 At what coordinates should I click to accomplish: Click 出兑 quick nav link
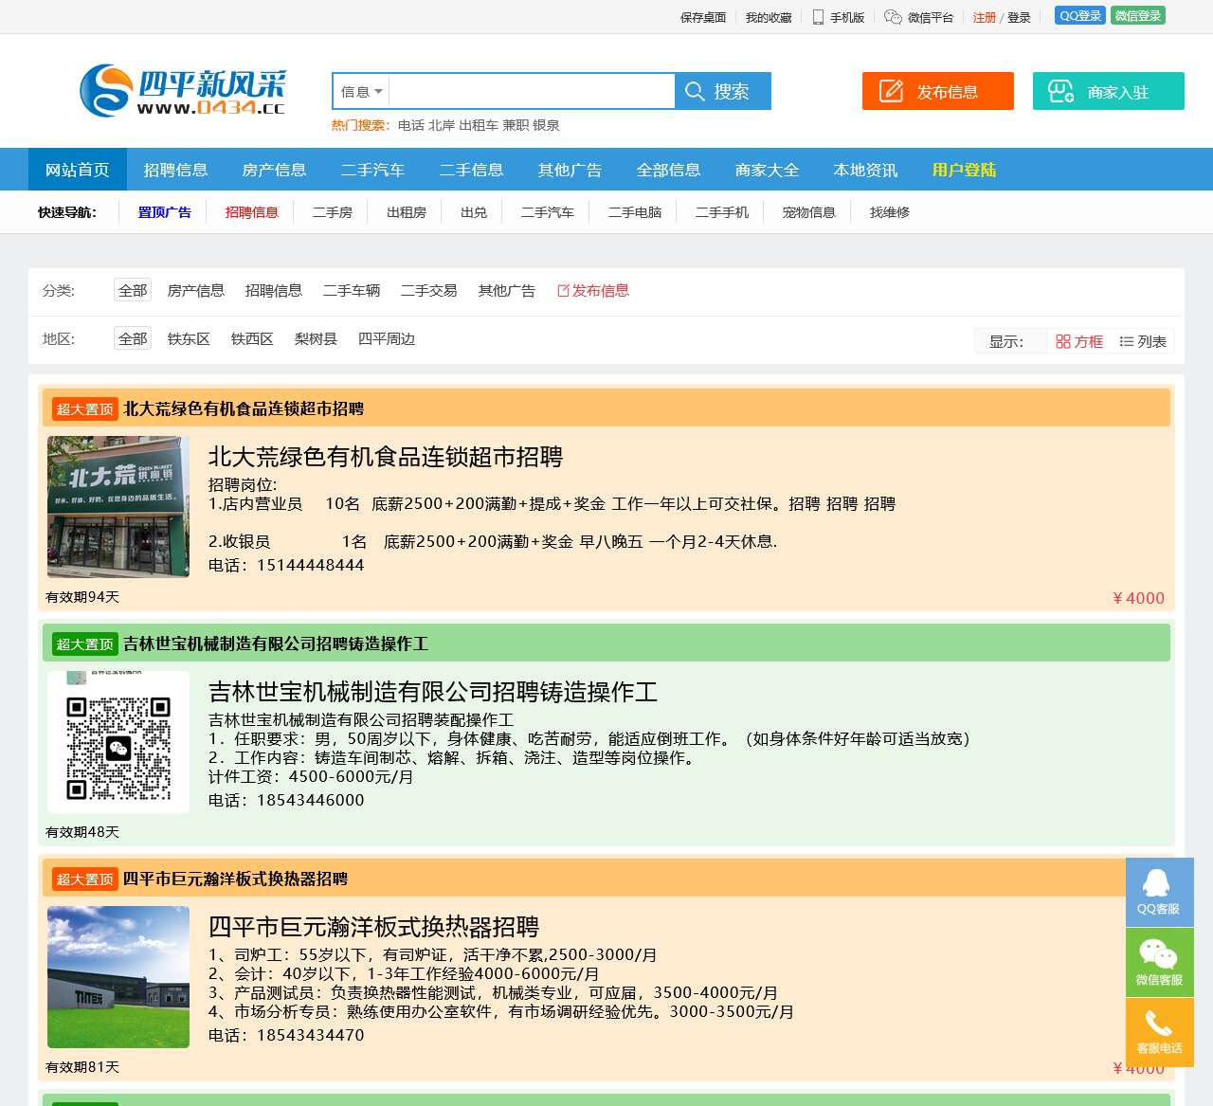point(474,212)
